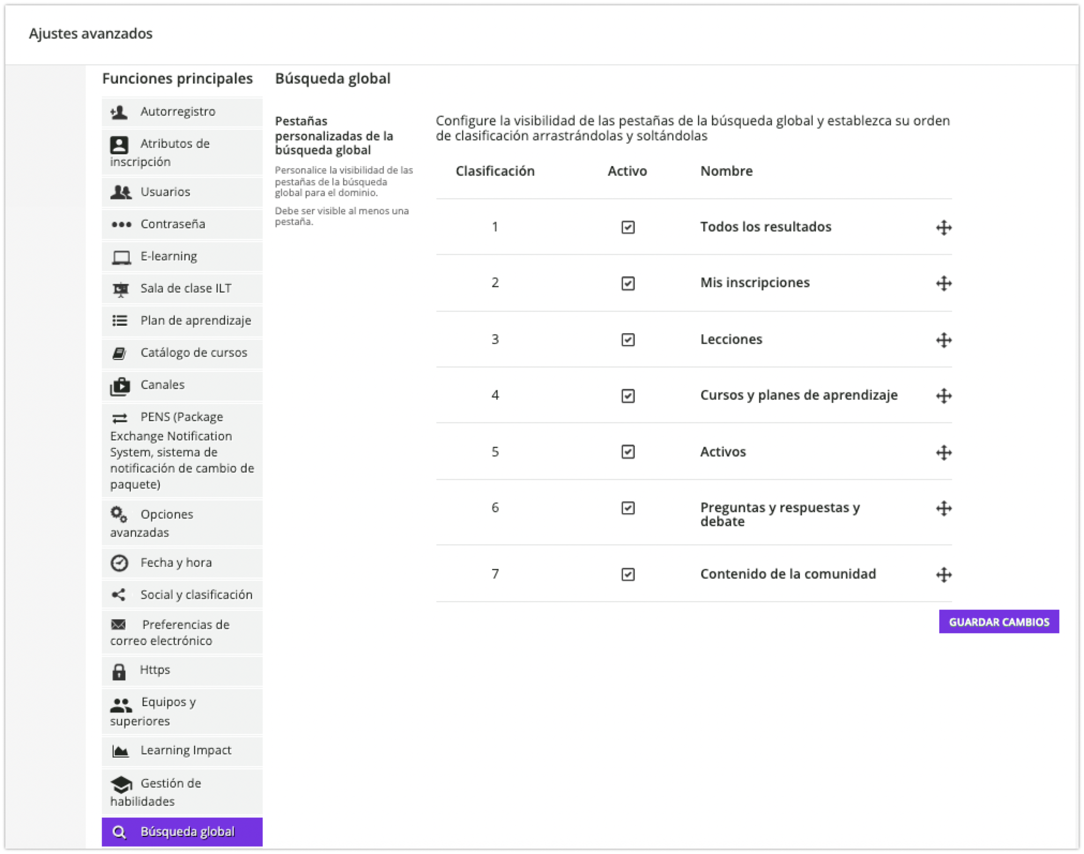Click the move handle for Mis inscripciones
This screenshot has width=1084, height=854.
coord(944,283)
